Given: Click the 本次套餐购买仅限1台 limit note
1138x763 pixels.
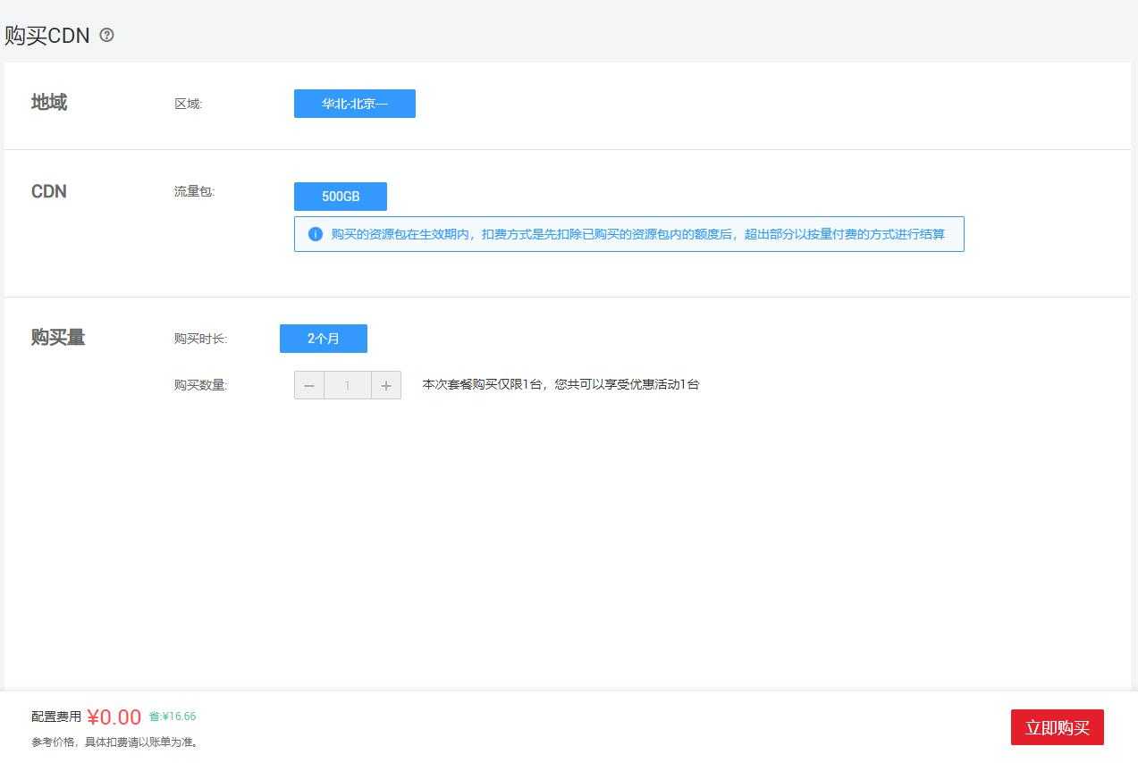Looking at the screenshot, I should (x=561, y=384).
